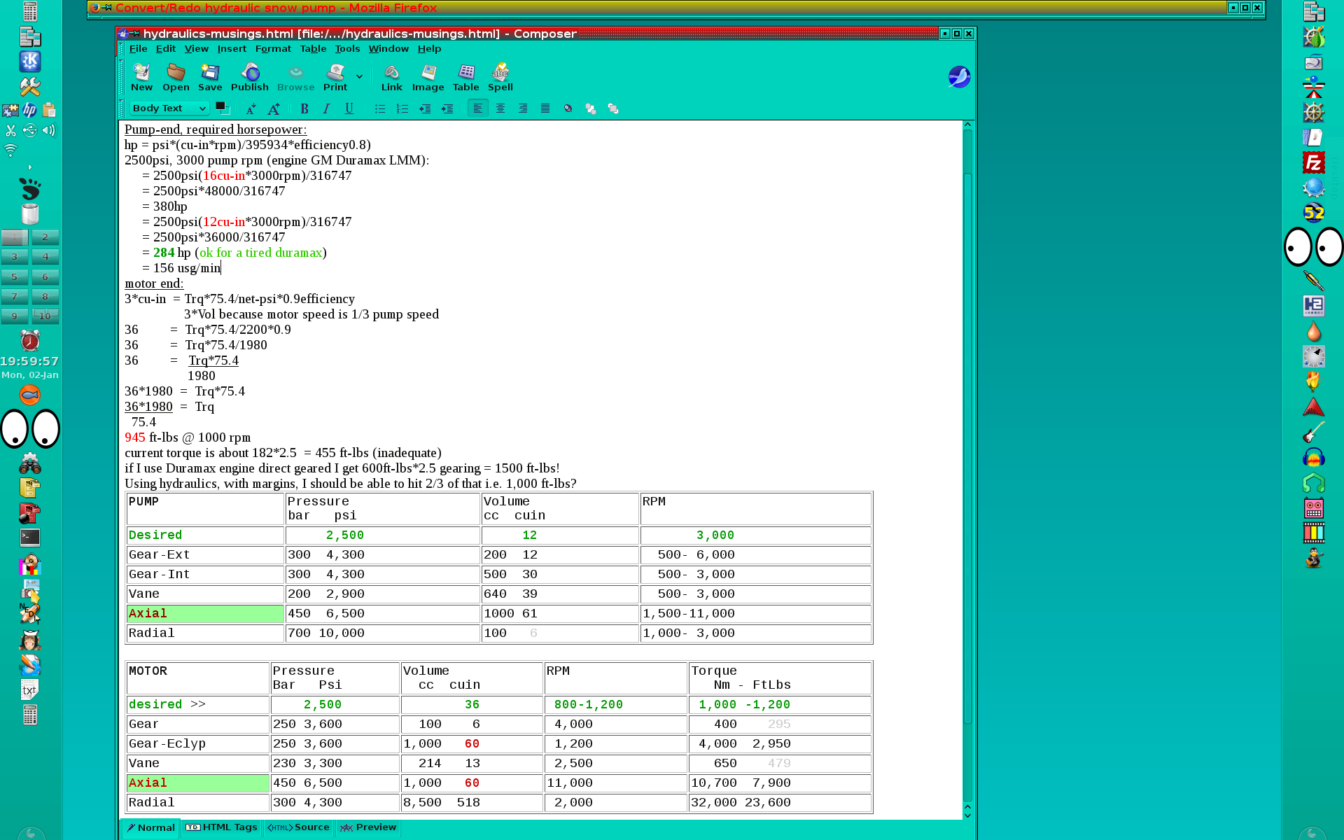This screenshot has height=840, width=1344.
Task: Click the Publish toolbar icon
Action: pyautogui.click(x=250, y=78)
